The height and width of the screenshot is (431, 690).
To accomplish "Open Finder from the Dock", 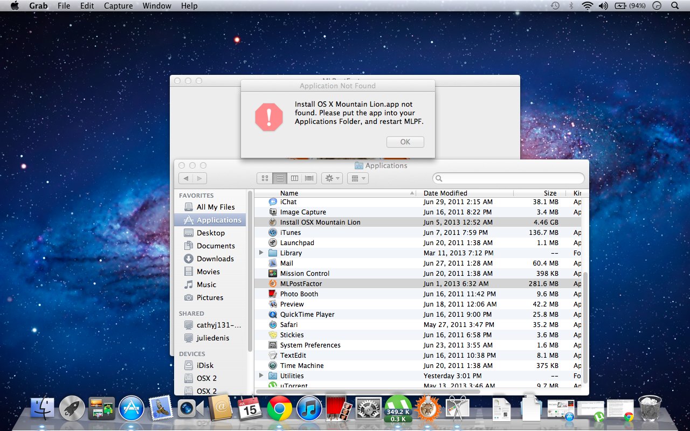I will 43,409.
